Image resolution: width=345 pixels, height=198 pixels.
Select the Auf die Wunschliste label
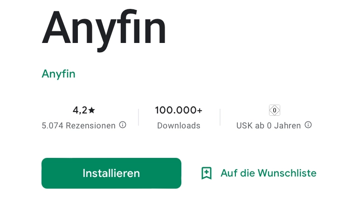(269, 173)
